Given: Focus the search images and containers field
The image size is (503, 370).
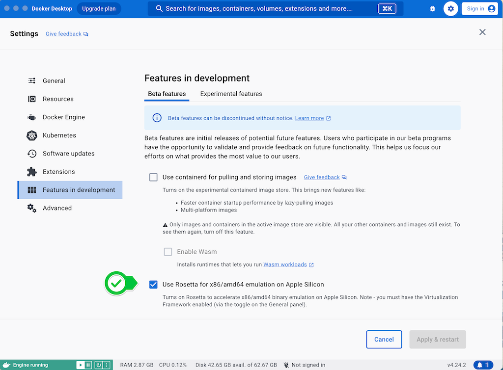Looking at the screenshot, I should coord(275,9).
